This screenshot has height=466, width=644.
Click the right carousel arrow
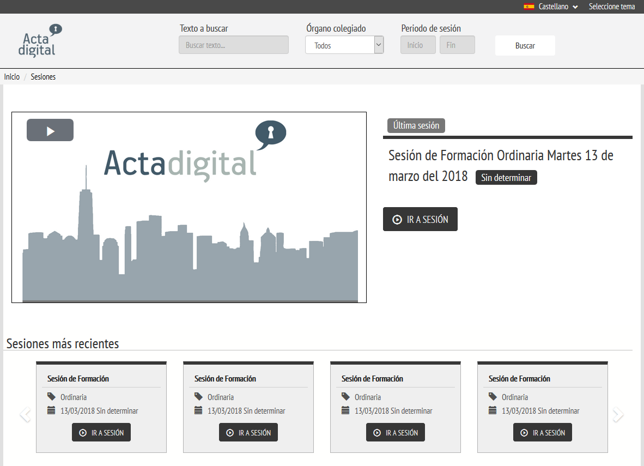pyautogui.click(x=618, y=415)
